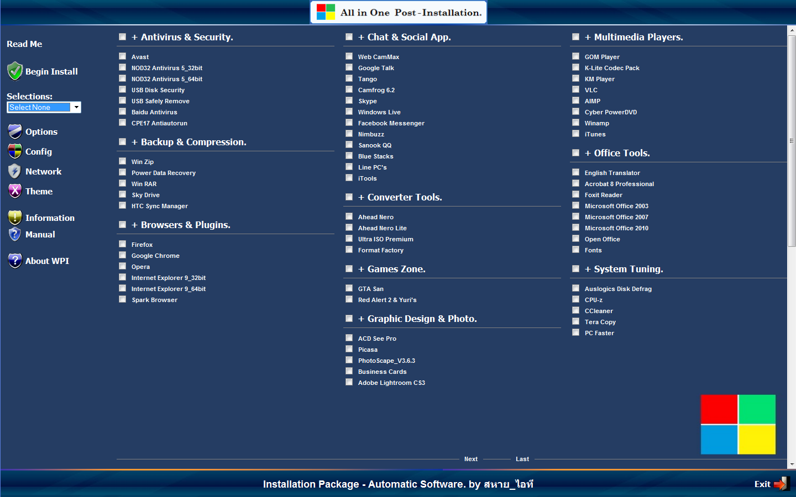Screen dimensions: 796x497
Task: Expand the Multimedia Players category
Action: pyautogui.click(x=633, y=37)
